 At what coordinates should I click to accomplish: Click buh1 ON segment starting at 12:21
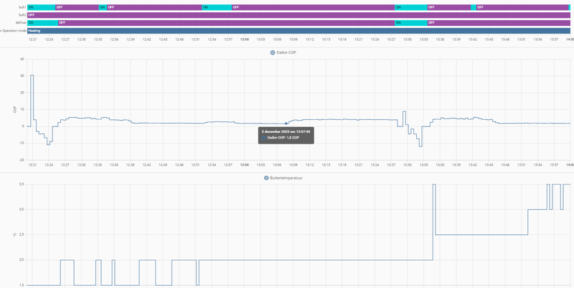tap(42, 7)
